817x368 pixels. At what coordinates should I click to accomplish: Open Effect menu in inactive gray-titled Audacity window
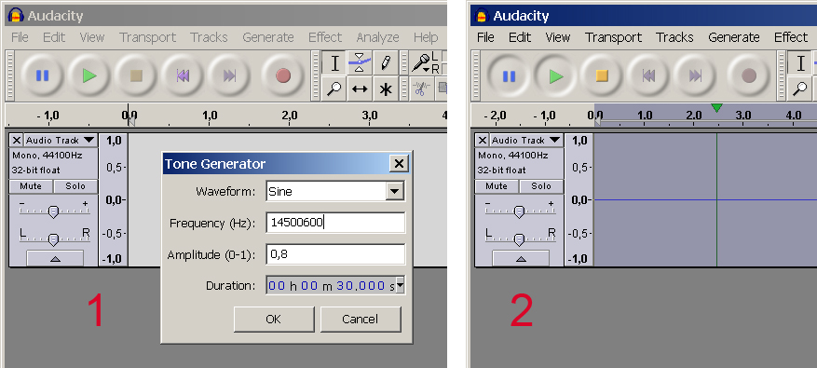[x=325, y=37]
